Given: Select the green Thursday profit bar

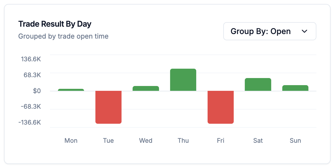Looking at the screenshot, I should (183, 79).
